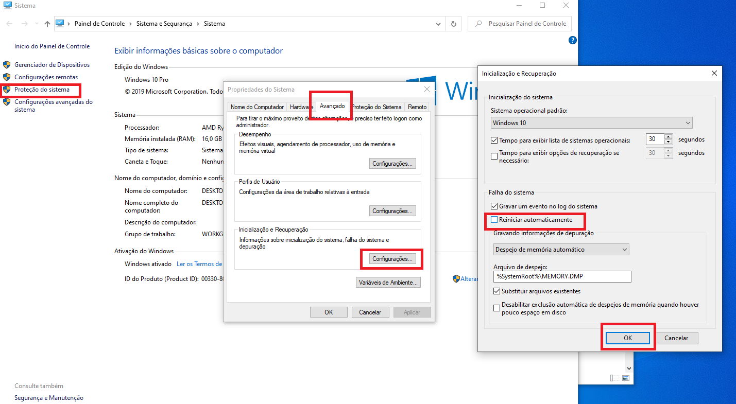Click the refresh button beside address bar
Screen dimensions: 736x404
[453, 24]
